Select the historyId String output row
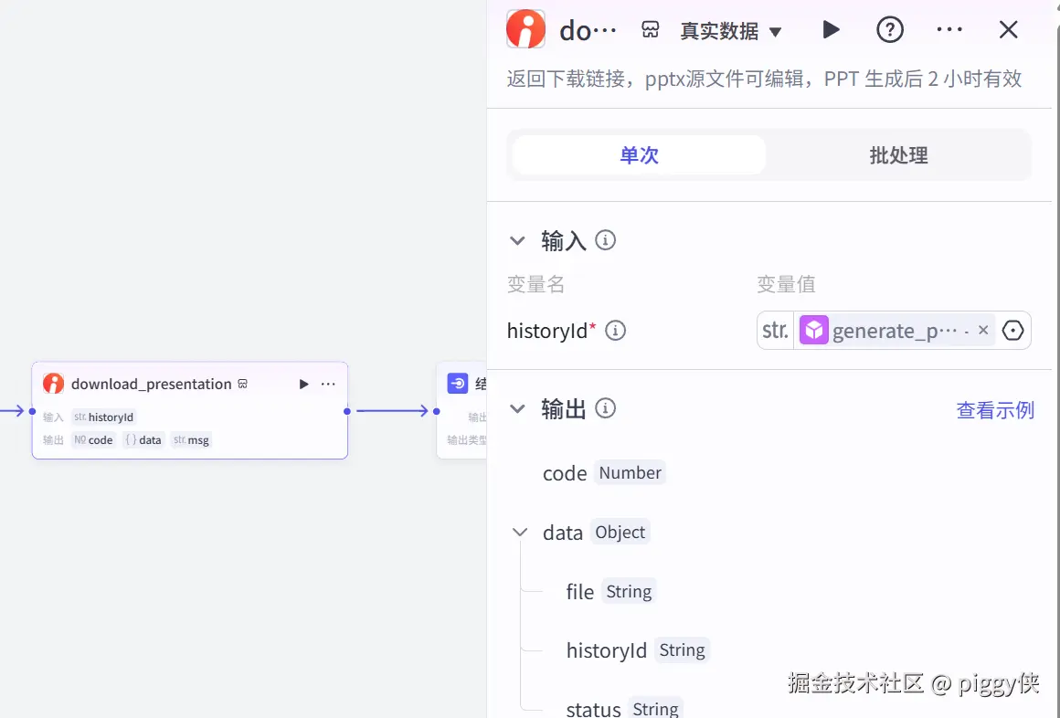The image size is (1060, 718). click(637, 650)
